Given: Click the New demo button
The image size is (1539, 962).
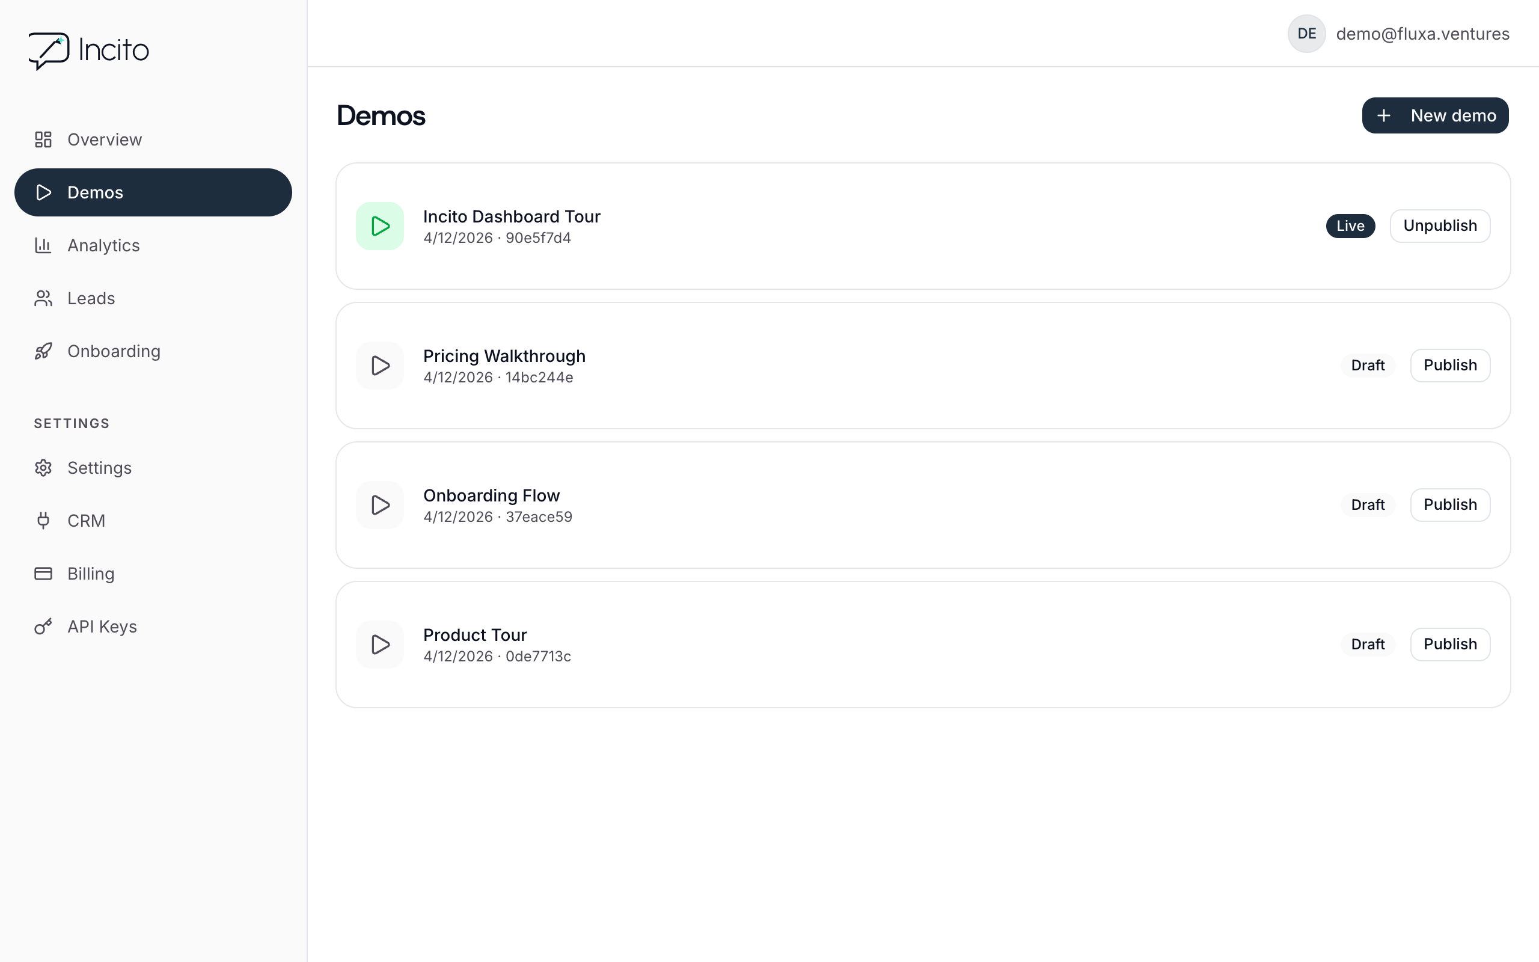Looking at the screenshot, I should coord(1436,115).
